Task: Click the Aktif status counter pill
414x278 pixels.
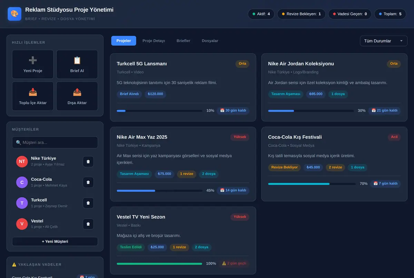Action: coord(261,14)
